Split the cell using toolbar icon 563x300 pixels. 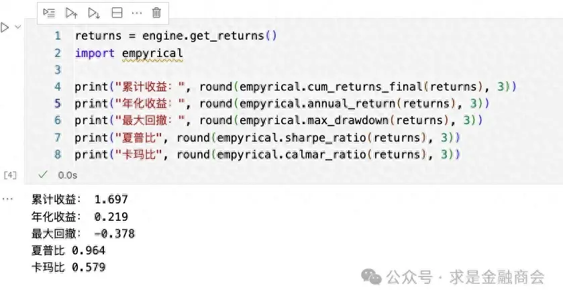click(x=117, y=13)
